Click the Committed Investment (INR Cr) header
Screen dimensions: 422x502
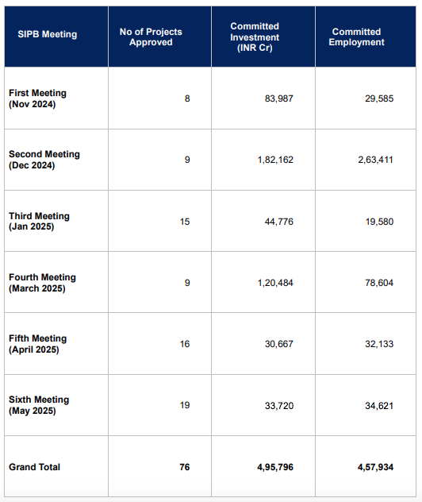coord(255,37)
